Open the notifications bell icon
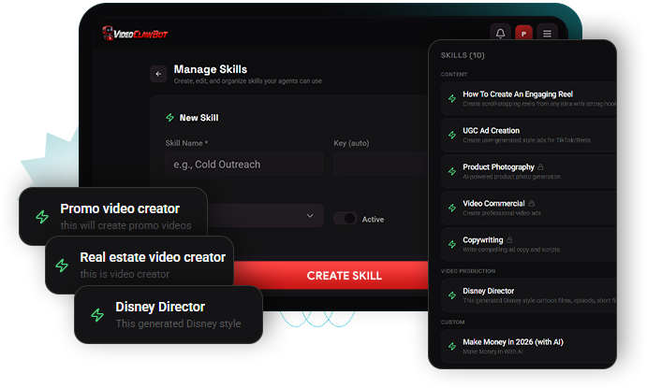 click(500, 34)
